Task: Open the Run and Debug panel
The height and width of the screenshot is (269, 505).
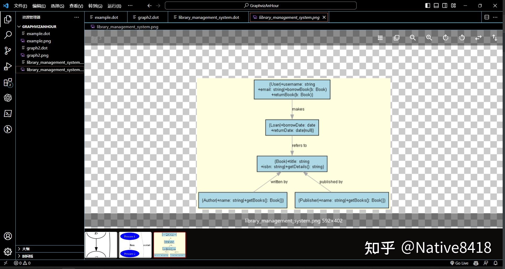Action: [8, 66]
